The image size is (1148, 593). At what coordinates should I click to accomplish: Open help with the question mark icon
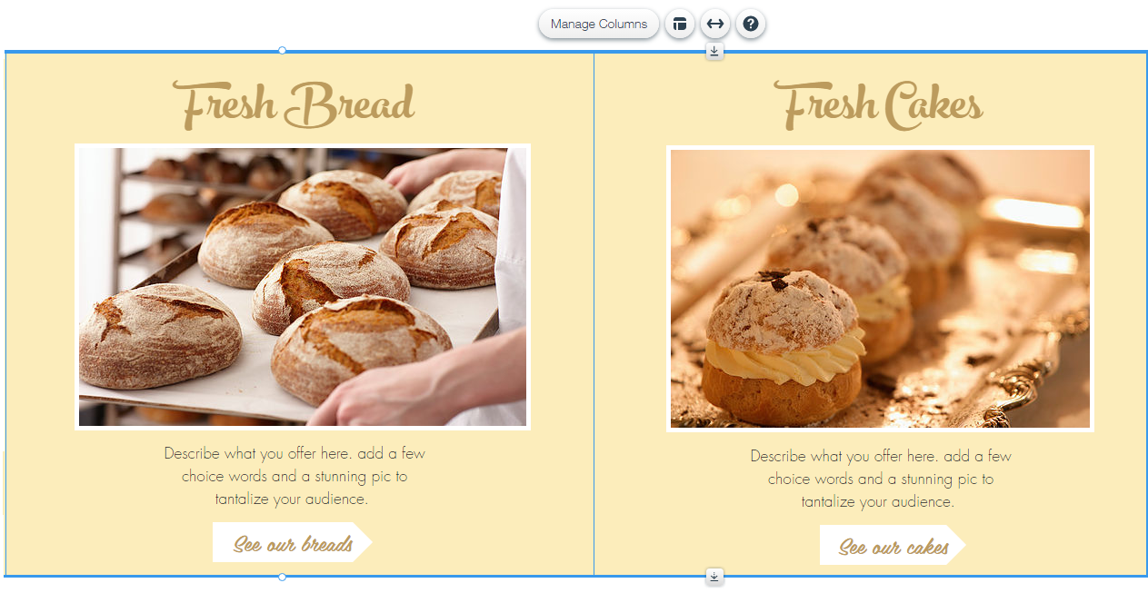751,25
